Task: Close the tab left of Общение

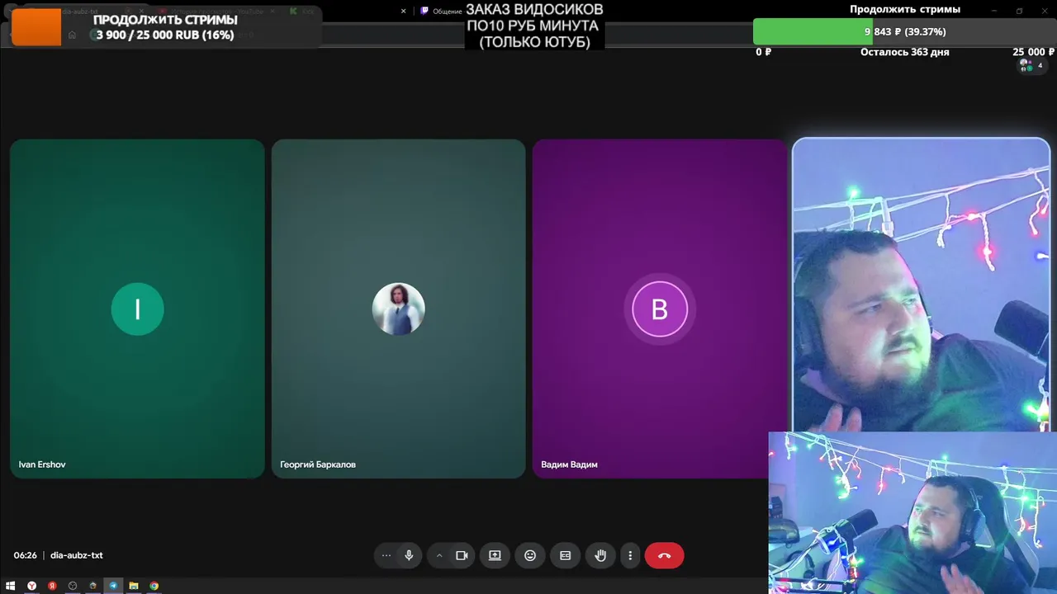Action: pos(404,12)
